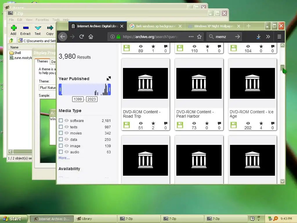Viewport: 297px width, 223px height.
Task: Open the 7-Zip address path box
Action: (x=37, y=41)
